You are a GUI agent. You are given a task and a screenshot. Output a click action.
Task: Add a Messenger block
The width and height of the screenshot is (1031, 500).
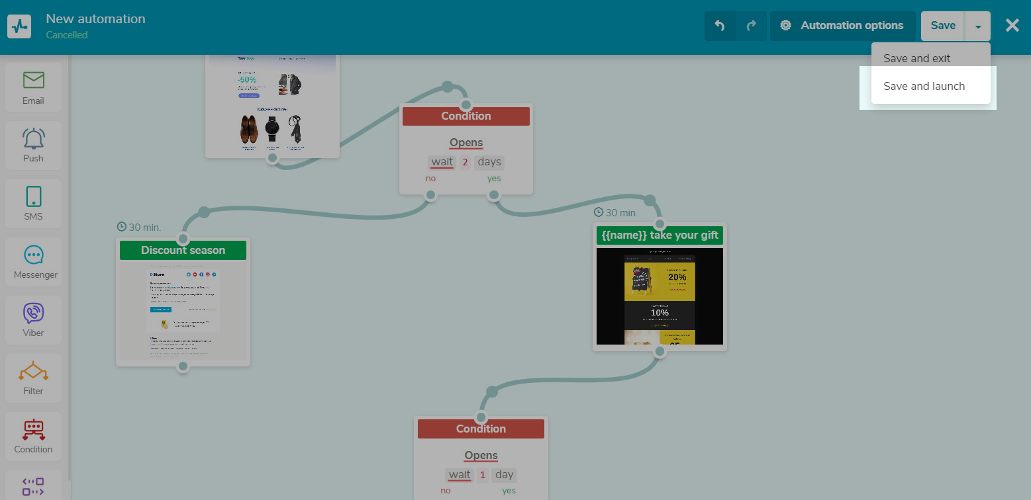pos(33,262)
